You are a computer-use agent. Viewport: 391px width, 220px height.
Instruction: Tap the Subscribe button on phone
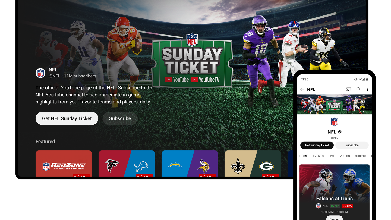[352, 145]
